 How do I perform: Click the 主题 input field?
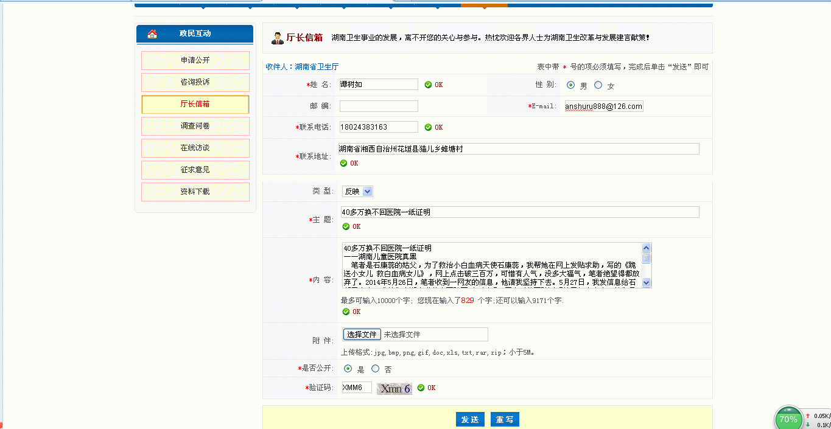519,212
